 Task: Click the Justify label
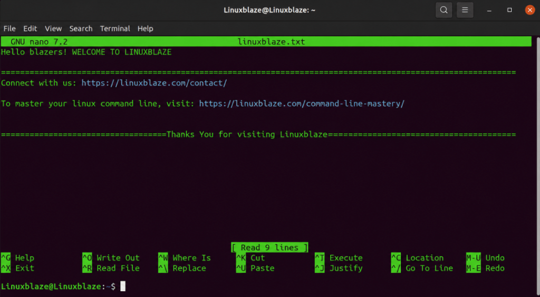346,268
